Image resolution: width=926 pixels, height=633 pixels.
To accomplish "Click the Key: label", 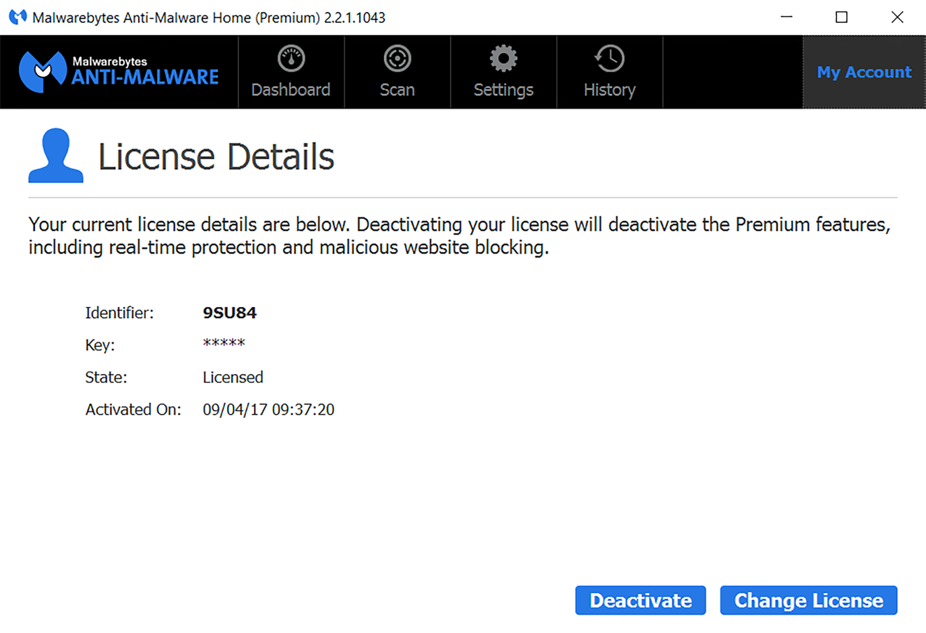I will (100, 345).
